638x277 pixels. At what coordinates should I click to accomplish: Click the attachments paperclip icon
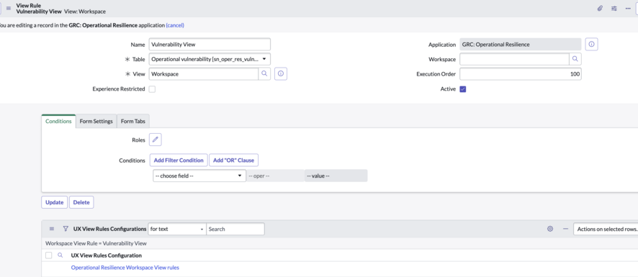600,8
